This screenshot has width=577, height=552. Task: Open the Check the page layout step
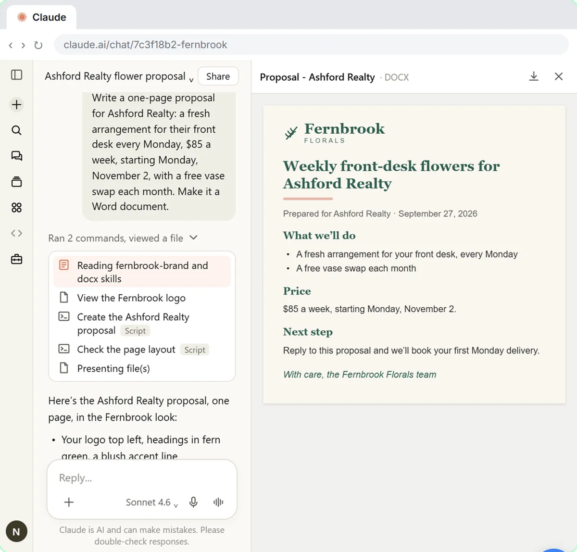142,350
